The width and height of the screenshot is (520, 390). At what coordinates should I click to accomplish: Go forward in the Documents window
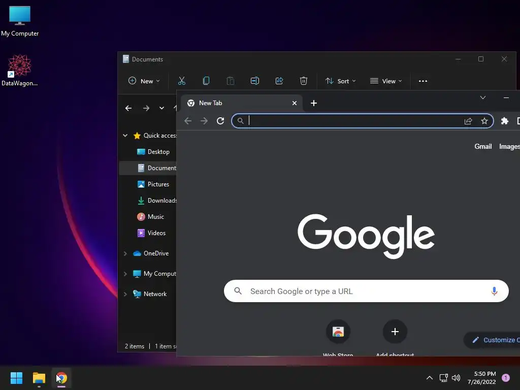click(x=146, y=108)
